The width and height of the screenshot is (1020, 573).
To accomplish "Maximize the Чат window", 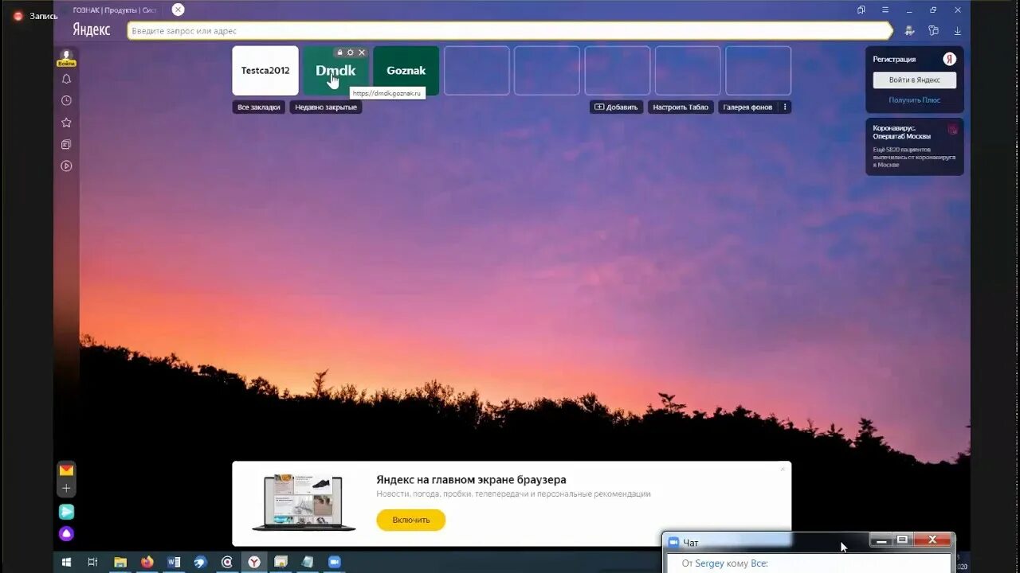I will coord(902,540).
